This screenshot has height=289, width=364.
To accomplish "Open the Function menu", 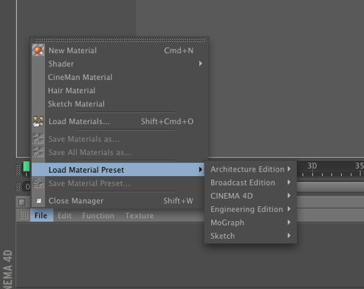I will [x=98, y=216].
